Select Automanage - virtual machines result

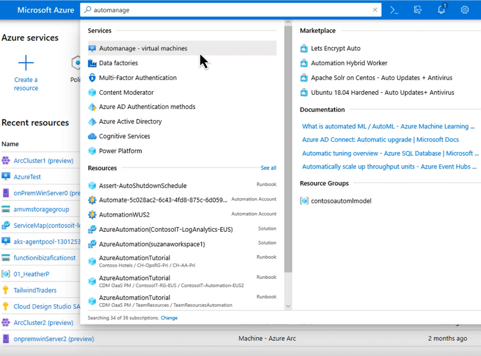coord(143,48)
